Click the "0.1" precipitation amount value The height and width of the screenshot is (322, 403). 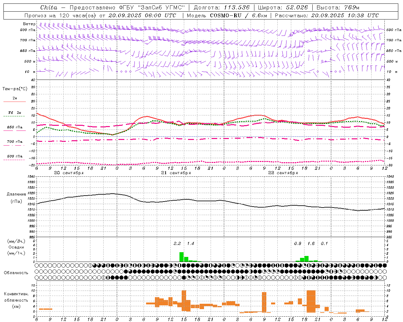click(x=324, y=244)
